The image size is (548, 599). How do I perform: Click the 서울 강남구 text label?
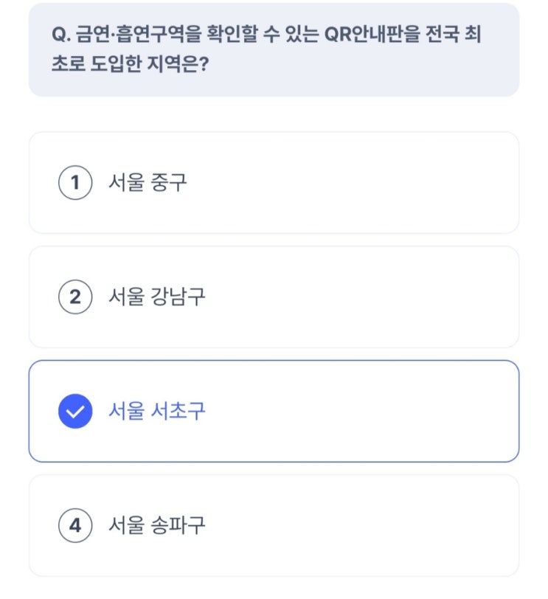pyautogui.click(x=156, y=297)
